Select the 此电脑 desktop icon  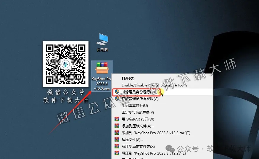coord(102,42)
